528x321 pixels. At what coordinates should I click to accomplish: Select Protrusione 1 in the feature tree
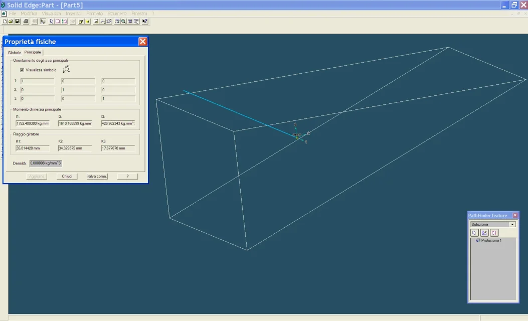click(491, 241)
